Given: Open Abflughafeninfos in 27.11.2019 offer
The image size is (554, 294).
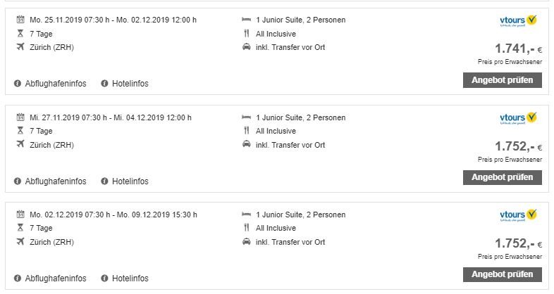Looking at the screenshot, I should [x=56, y=181].
